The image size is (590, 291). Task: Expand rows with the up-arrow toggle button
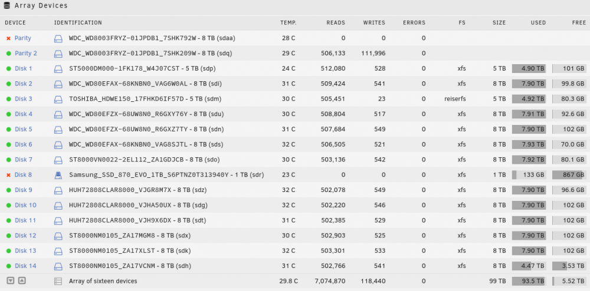[22, 280]
